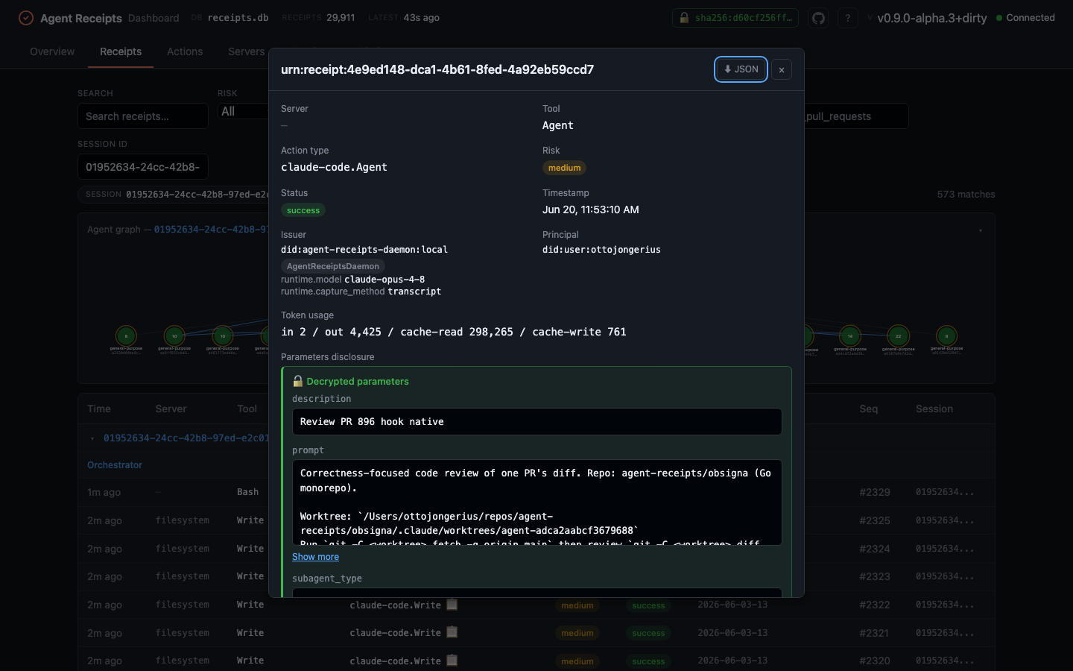Screen dimensions: 1073x671
Task: Open the Actions tab
Action: coord(185,51)
